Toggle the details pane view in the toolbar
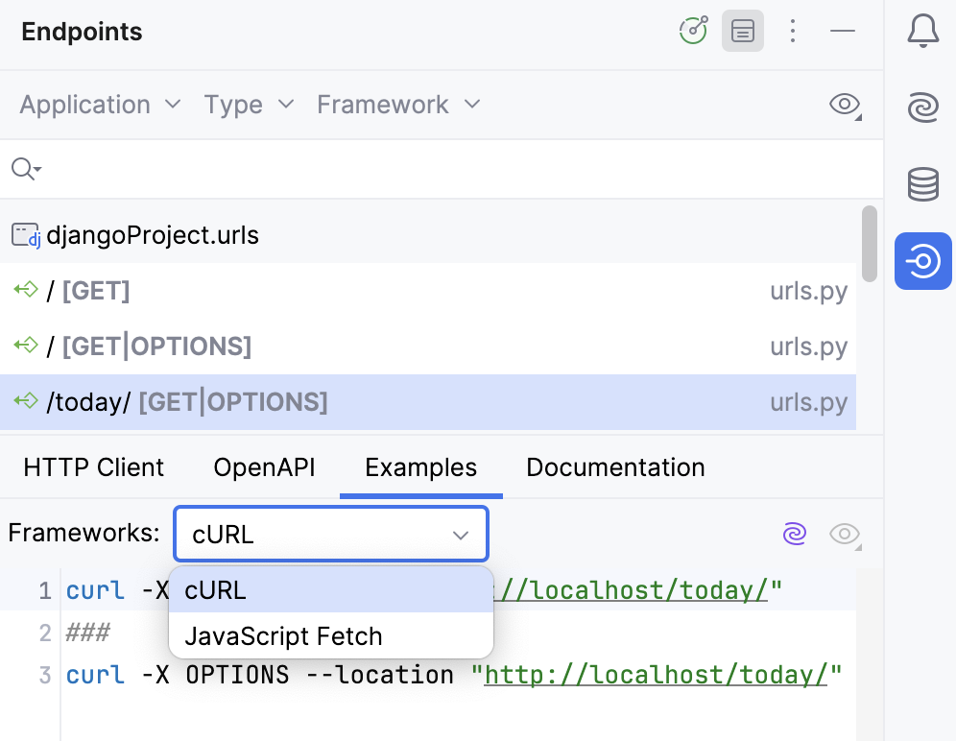Viewport: 956px width, 741px height. point(742,31)
